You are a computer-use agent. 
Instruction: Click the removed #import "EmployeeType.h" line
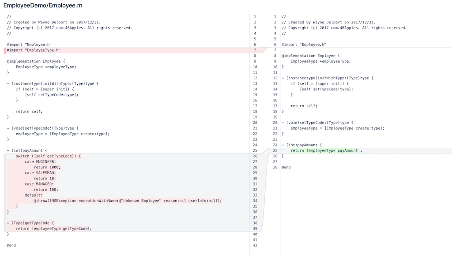(x=34, y=50)
